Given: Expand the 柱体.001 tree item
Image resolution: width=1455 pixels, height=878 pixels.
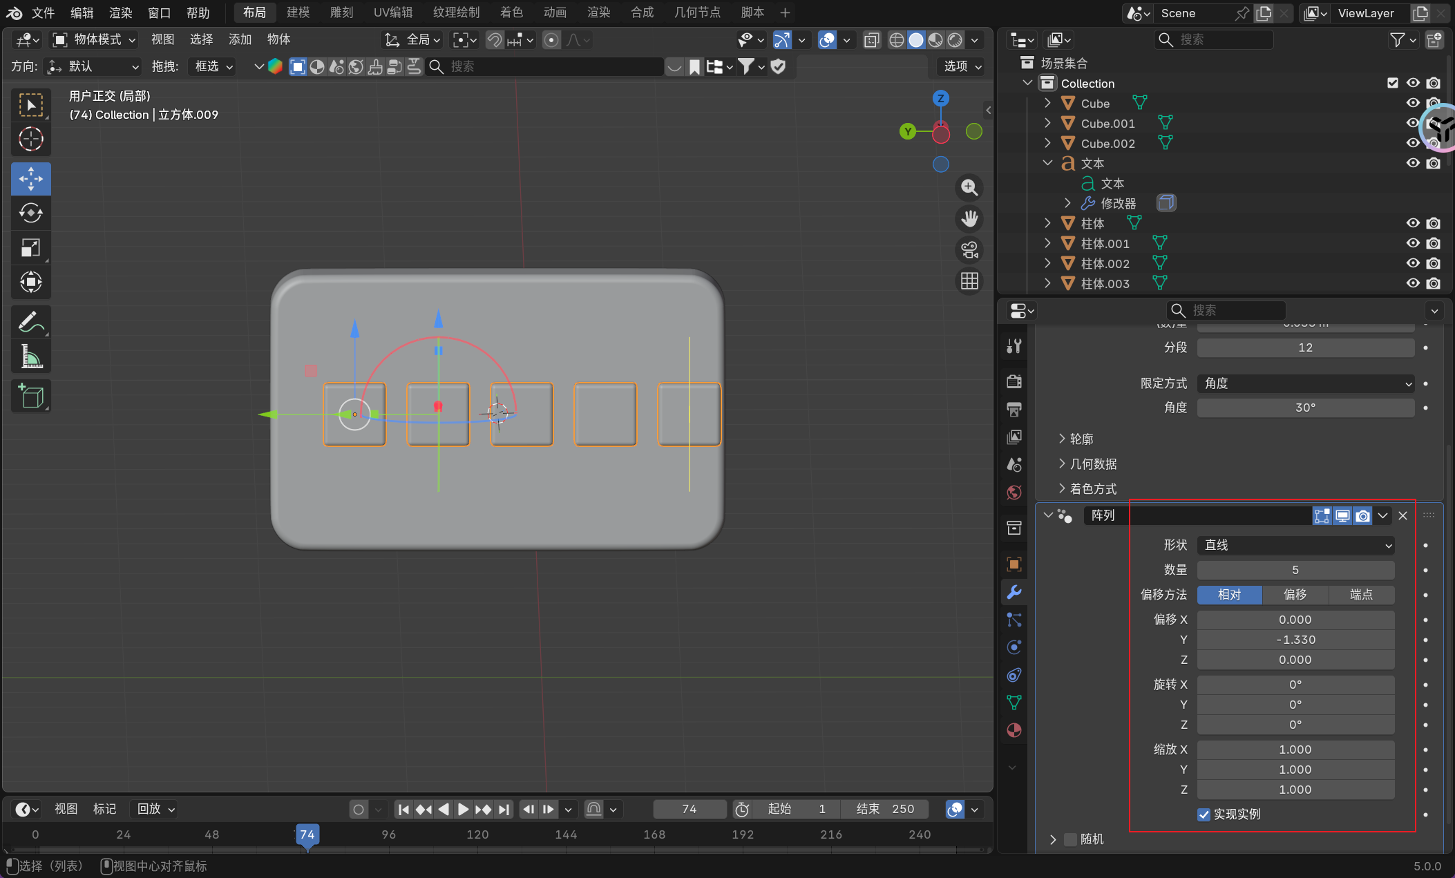Looking at the screenshot, I should click(1047, 243).
